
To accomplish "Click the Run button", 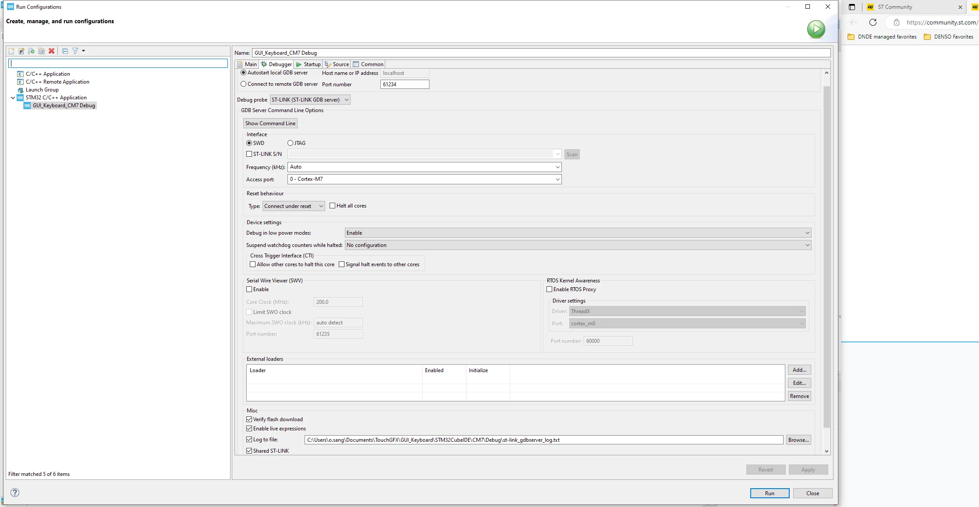I will (770, 493).
